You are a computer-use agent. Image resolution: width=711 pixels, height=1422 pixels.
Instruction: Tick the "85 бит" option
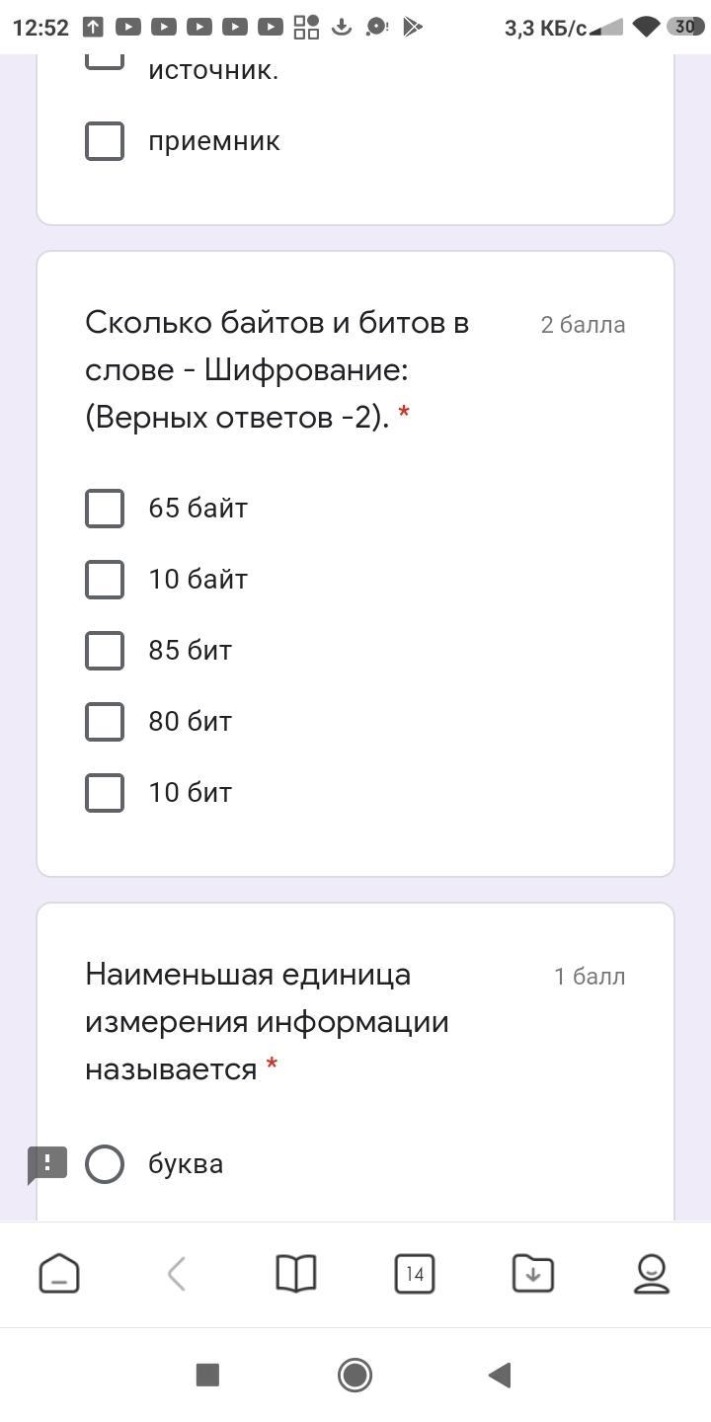pyautogui.click(x=105, y=651)
